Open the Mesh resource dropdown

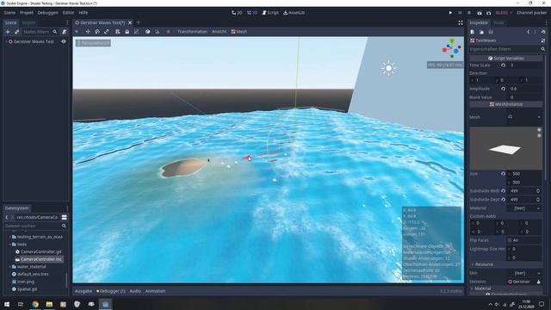click(x=539, y=117)
